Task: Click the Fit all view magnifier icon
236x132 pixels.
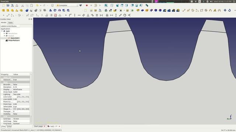Action: click(x=106, y=5)
